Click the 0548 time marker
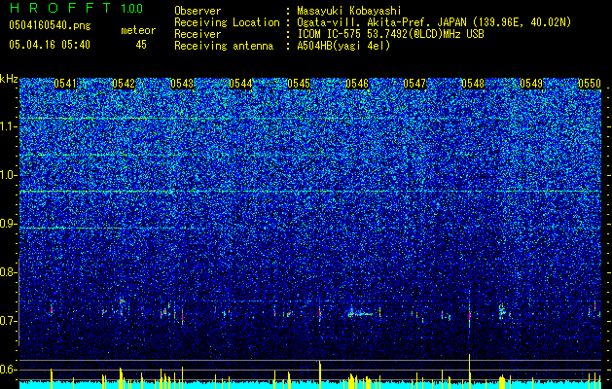The height and width of the screenshot is (389, 612). (x=473, y=84)
